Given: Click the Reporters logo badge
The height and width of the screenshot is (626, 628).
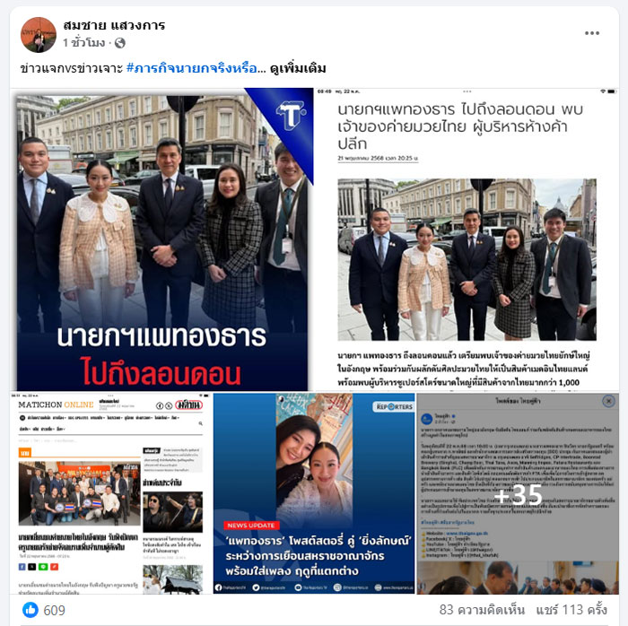Looking at the screenshot, I should pos(394,406).
